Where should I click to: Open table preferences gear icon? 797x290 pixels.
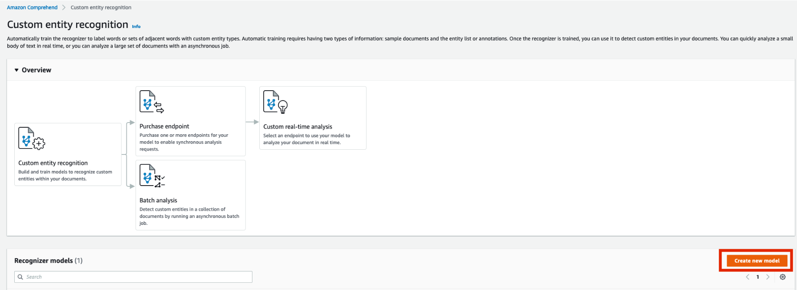tap(783, 277)
